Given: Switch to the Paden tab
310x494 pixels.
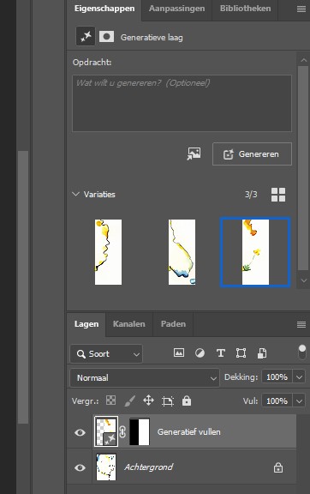Looking at the screenshot, I should [173, 324].
